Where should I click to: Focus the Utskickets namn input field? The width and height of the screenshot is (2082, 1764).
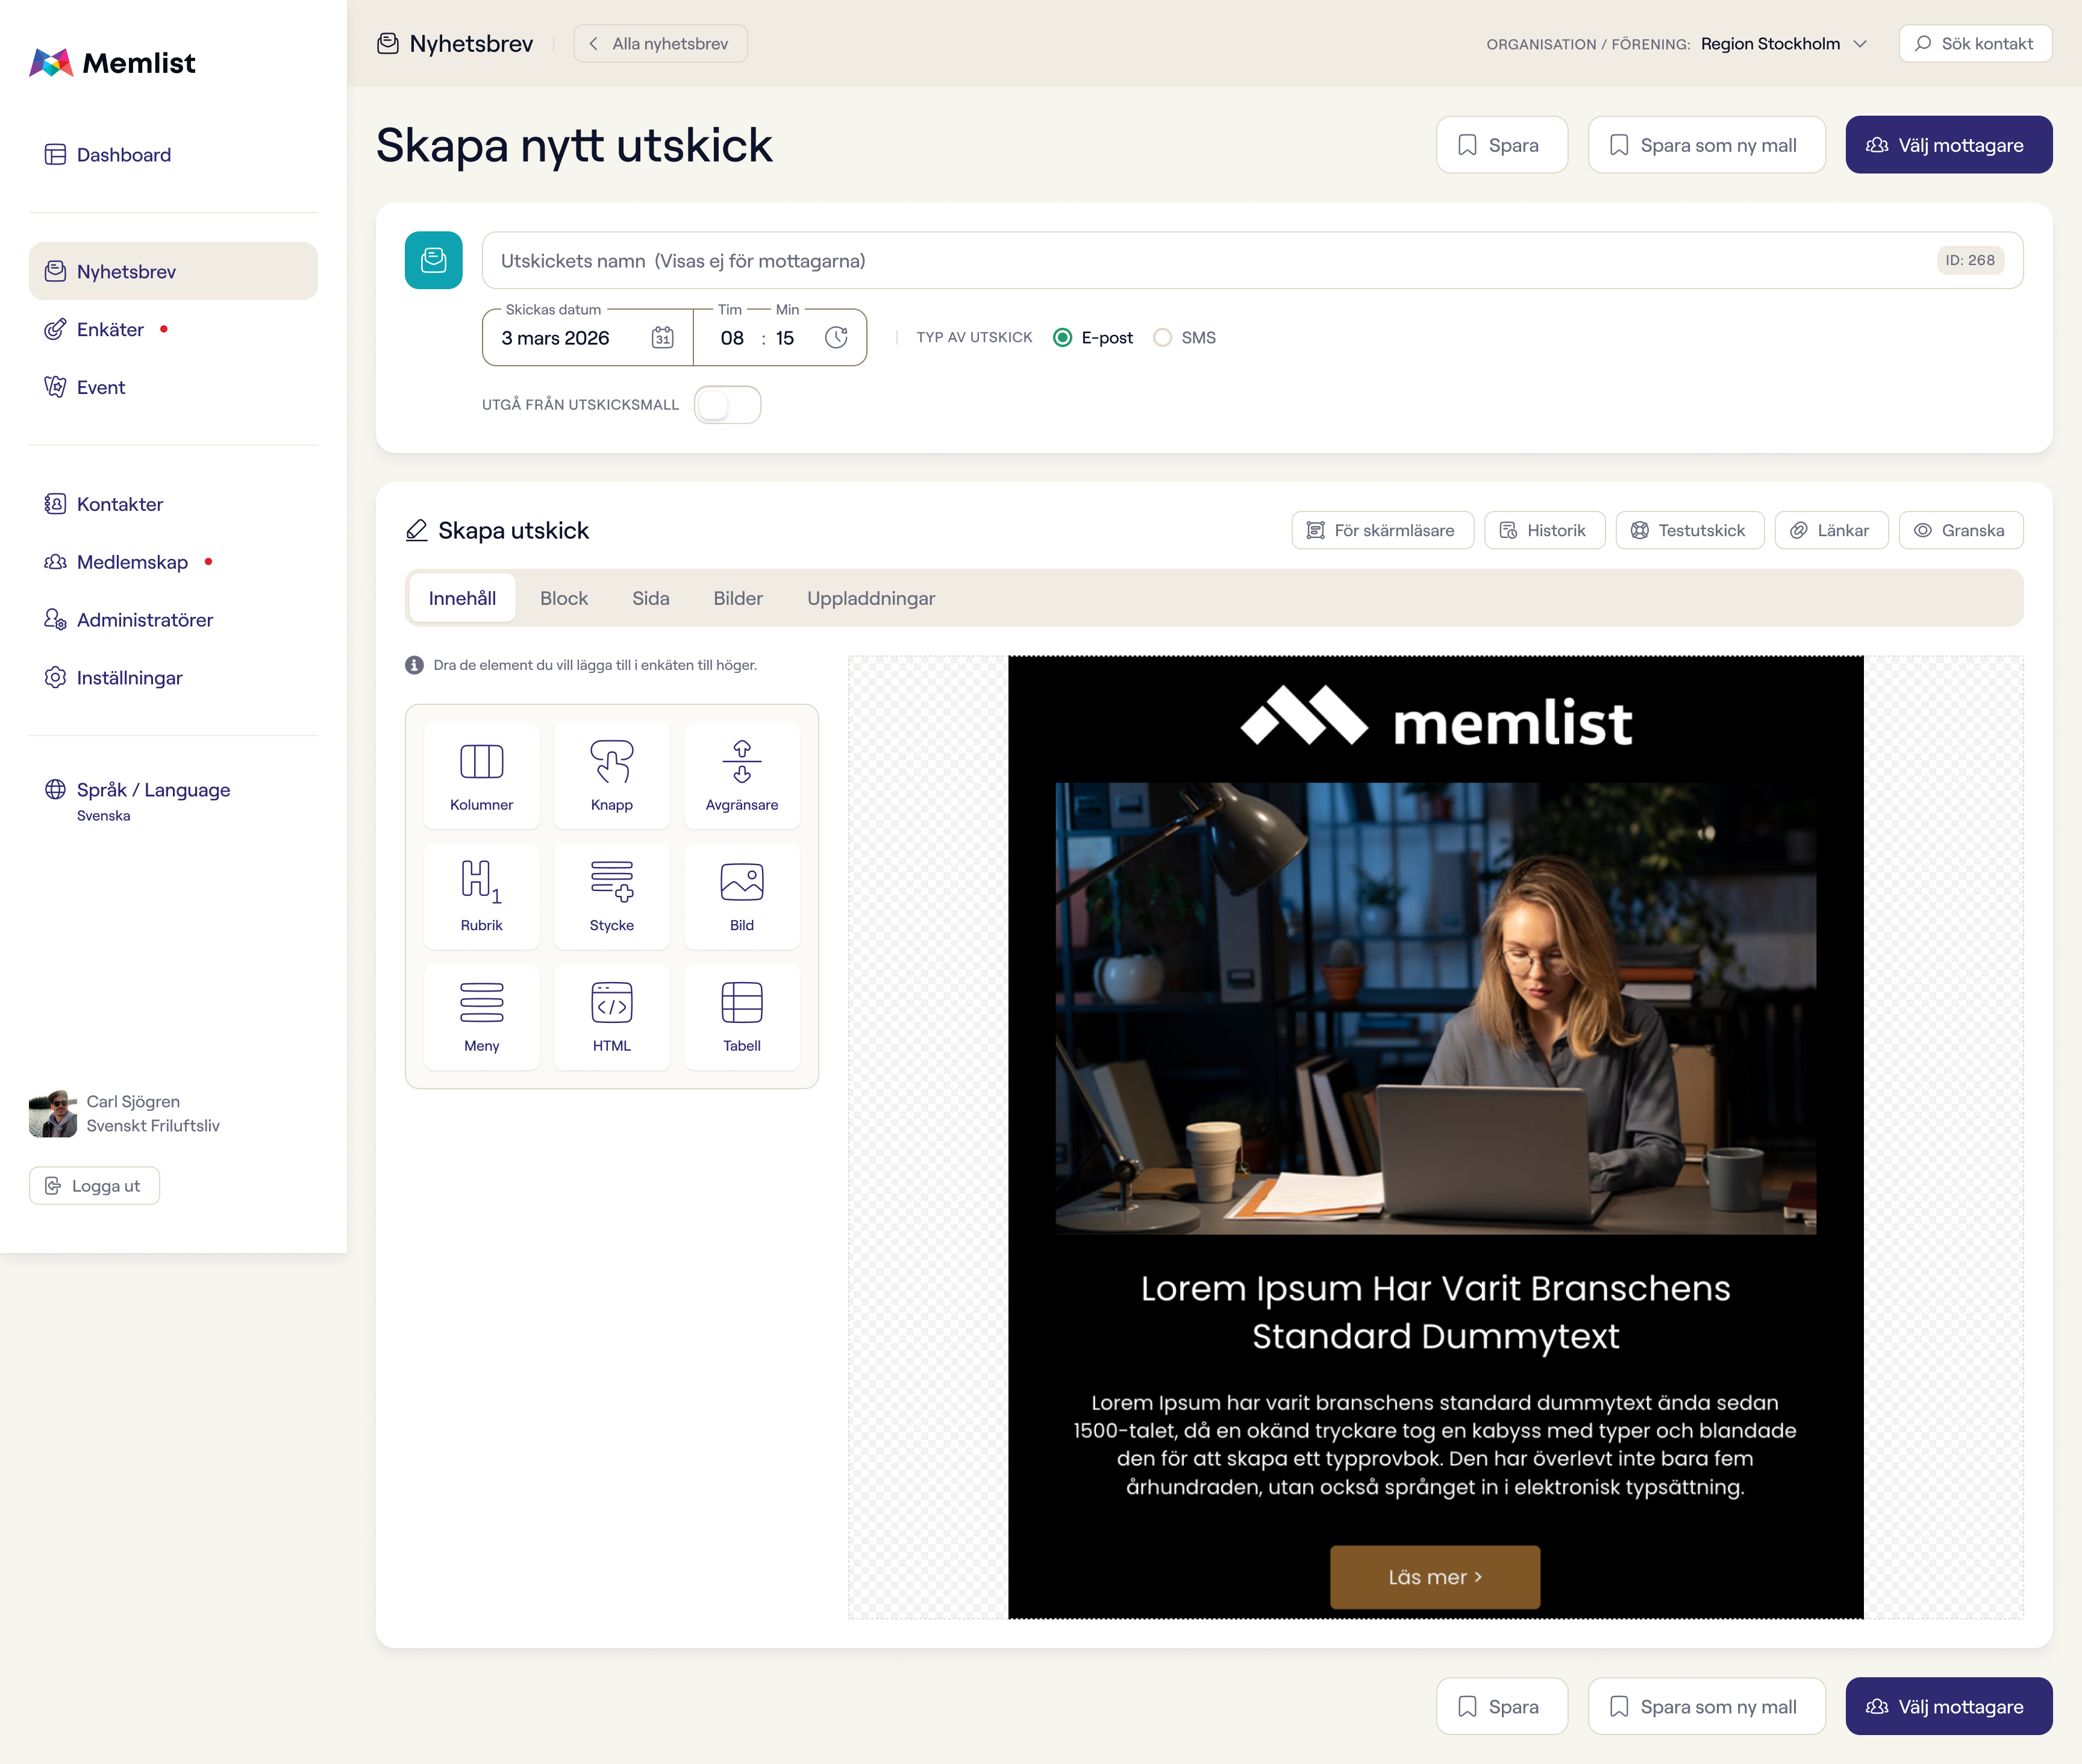pyautogui.click(x=1252, y=261)
